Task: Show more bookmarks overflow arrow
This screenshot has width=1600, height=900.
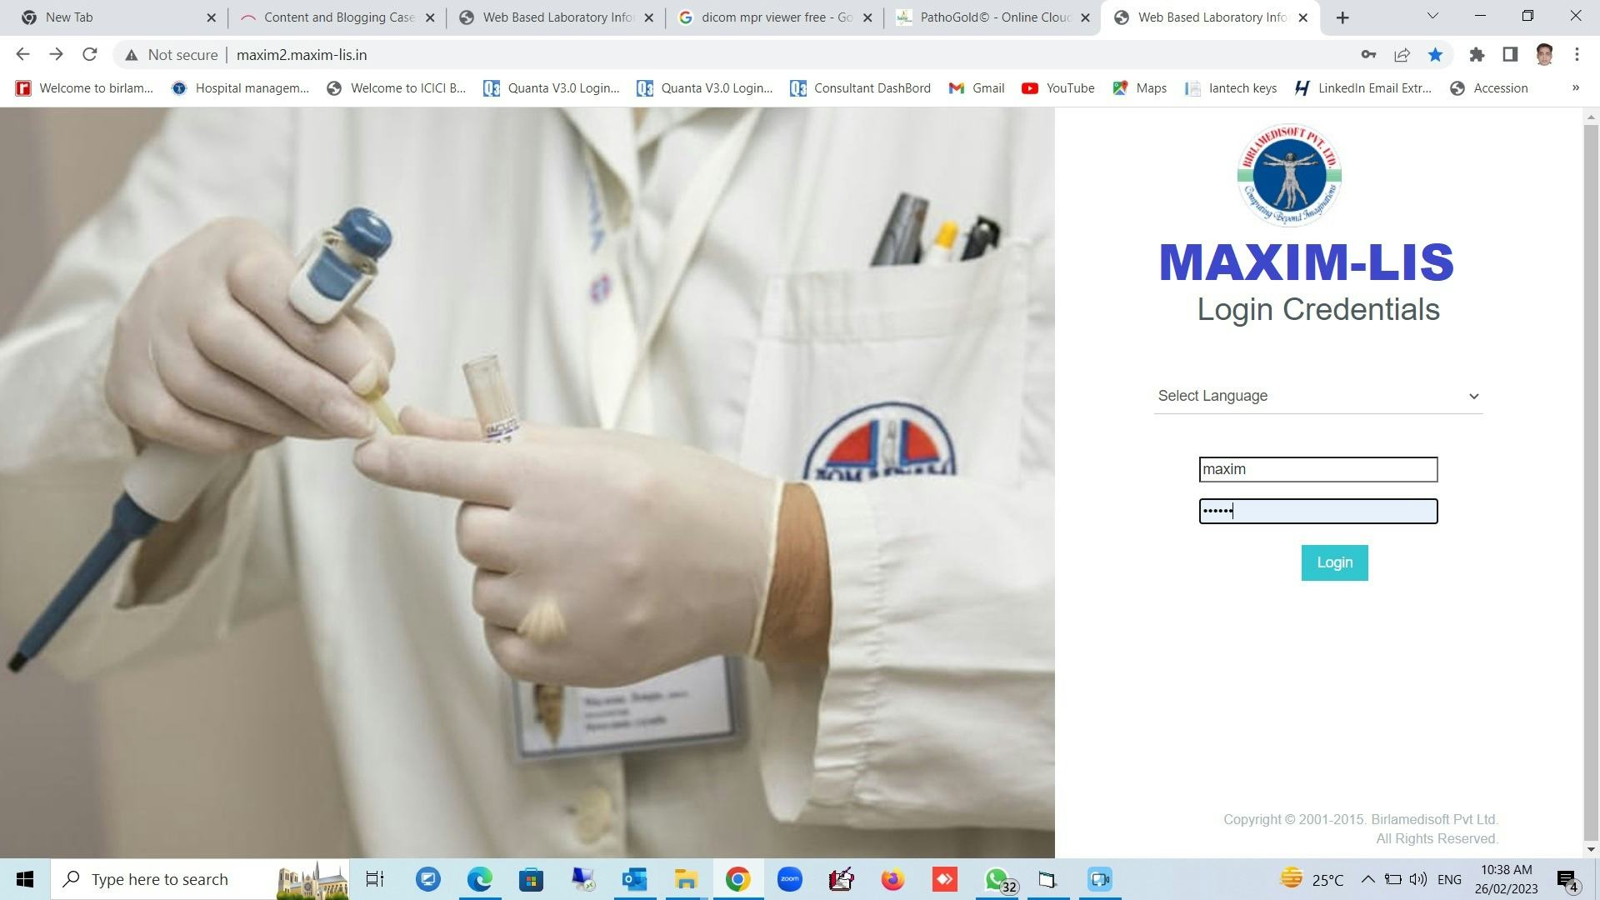Action: pos(1575,87)
